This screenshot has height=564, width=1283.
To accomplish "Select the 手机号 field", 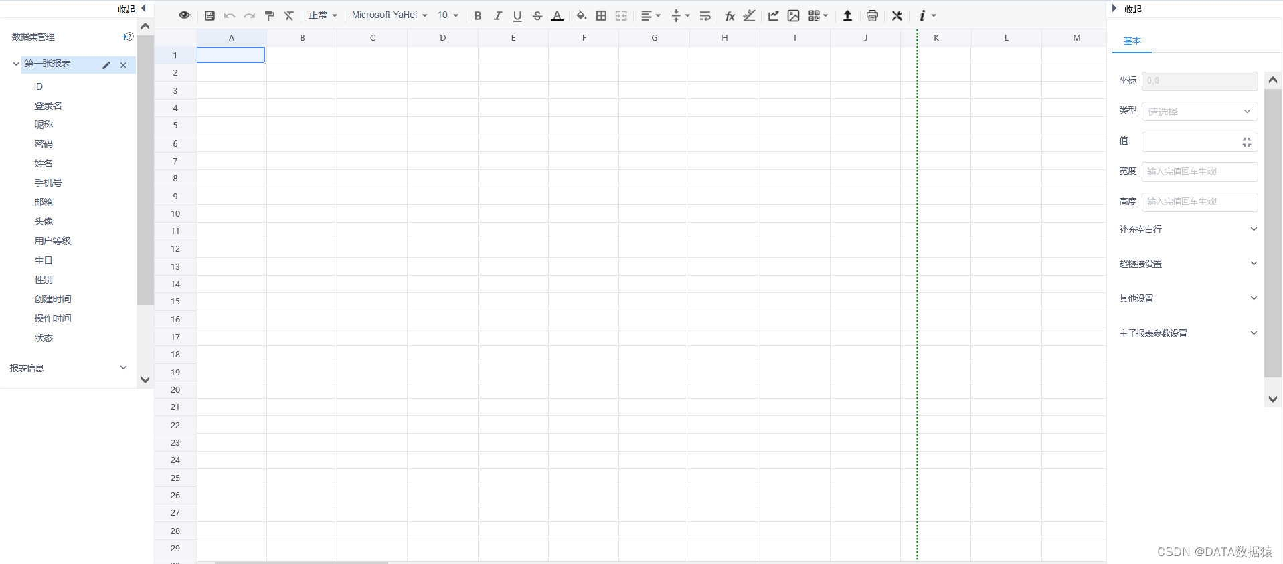I will (48, 183).
